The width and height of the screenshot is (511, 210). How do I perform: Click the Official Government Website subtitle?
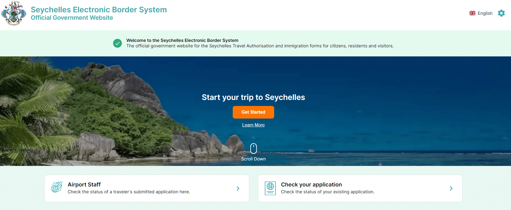point(72,18)
